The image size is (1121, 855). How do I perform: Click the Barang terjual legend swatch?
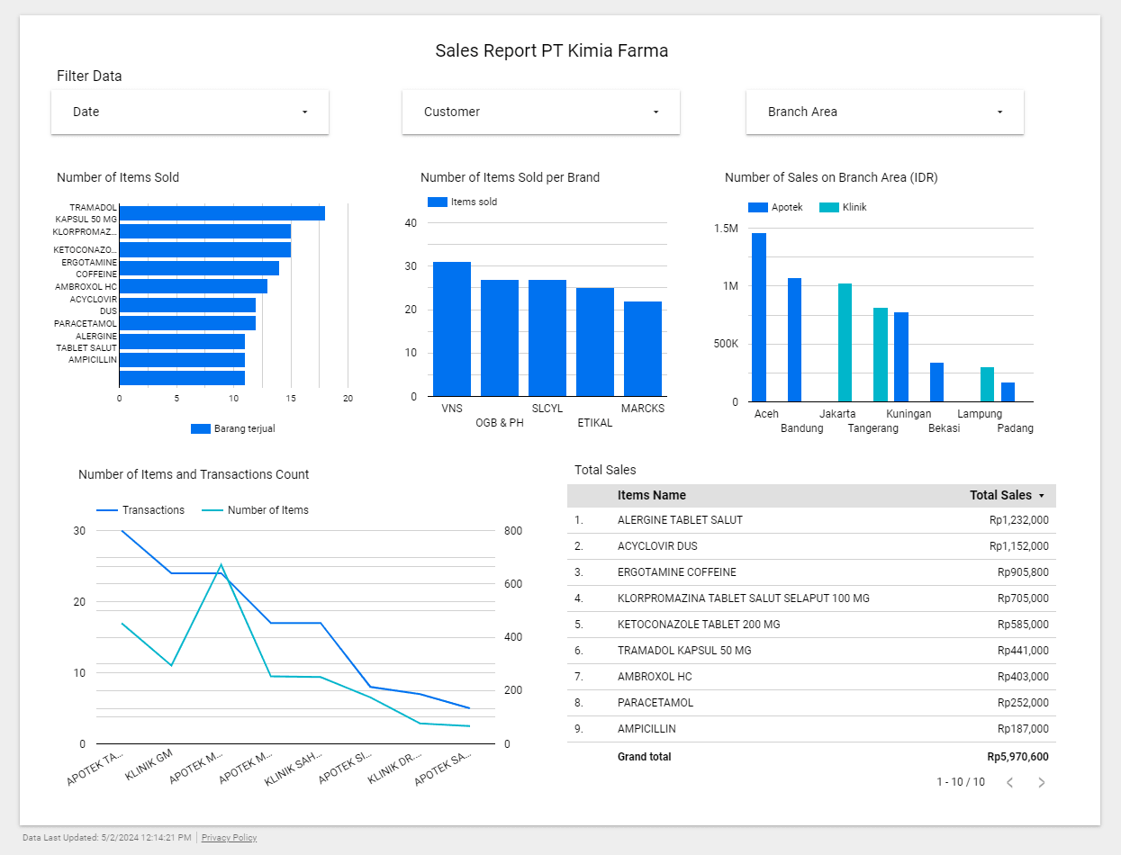point(201,428)
